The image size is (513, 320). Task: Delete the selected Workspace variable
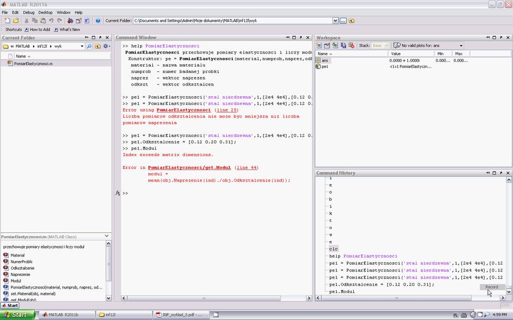click(x=351, y=45)
